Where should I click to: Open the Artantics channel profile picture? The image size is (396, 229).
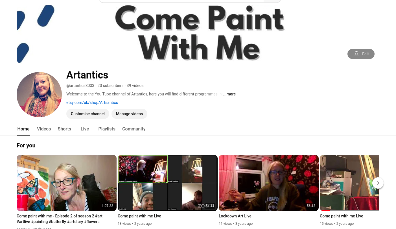pyautogui.click(x=39, y=95)
